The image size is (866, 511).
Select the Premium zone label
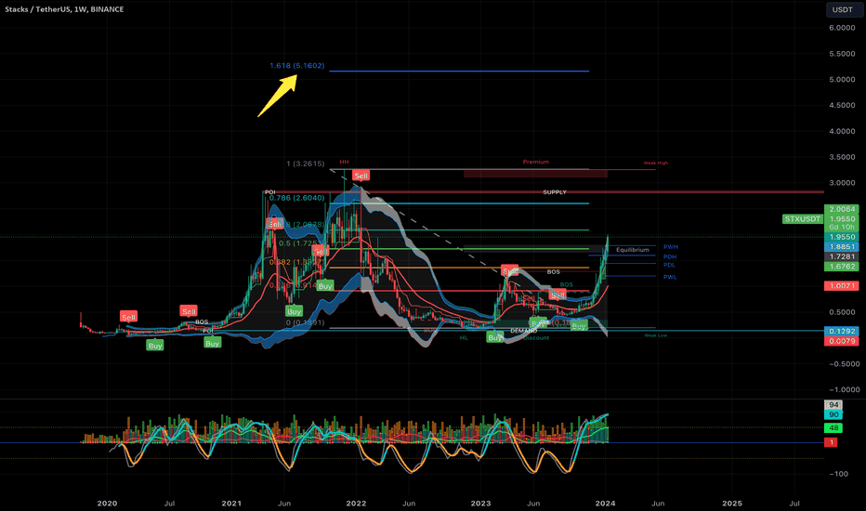pos(536,162)
